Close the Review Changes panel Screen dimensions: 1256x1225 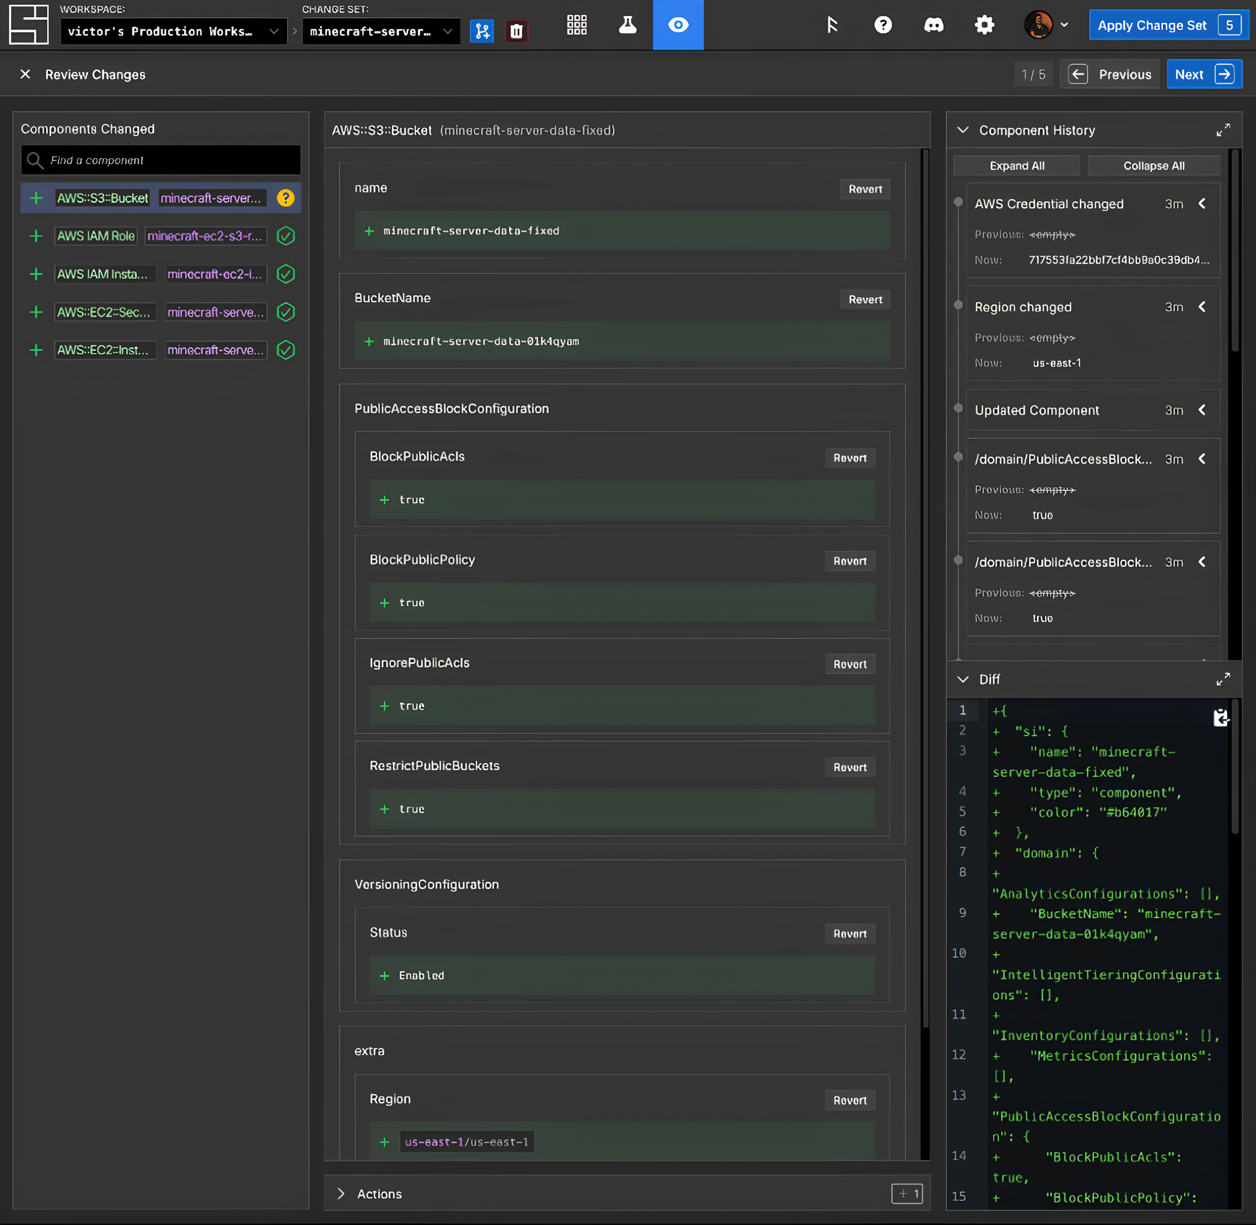(25, 75)
